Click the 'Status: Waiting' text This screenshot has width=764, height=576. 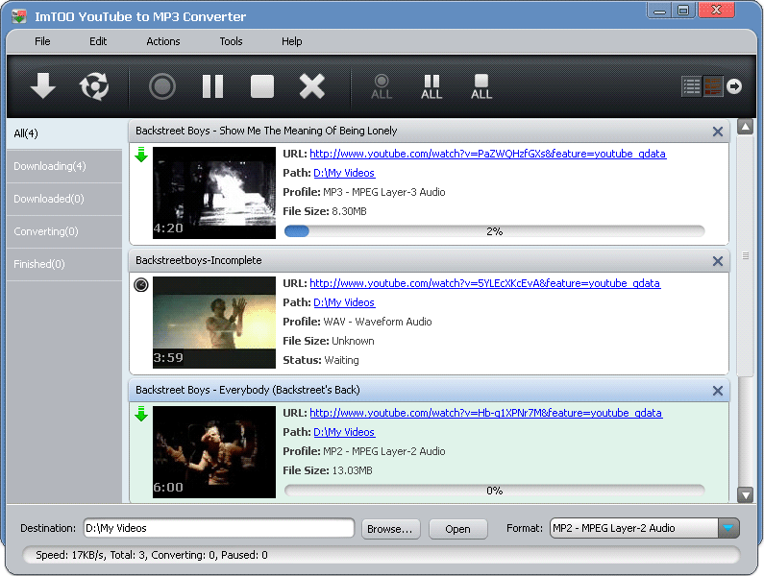click(x=321, y=360)
